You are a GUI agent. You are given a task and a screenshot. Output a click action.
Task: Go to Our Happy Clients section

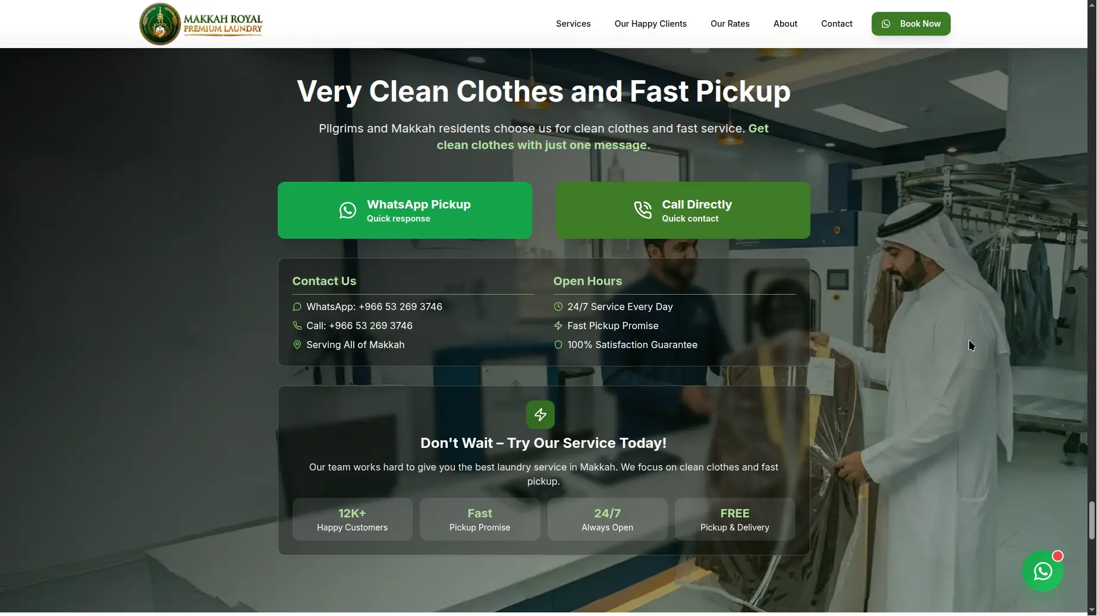pyautogui.click(x=650, y=24)
